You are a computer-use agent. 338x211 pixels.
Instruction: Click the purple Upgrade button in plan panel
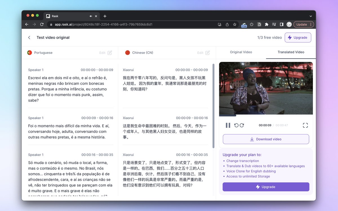click(x=266, y=187)
